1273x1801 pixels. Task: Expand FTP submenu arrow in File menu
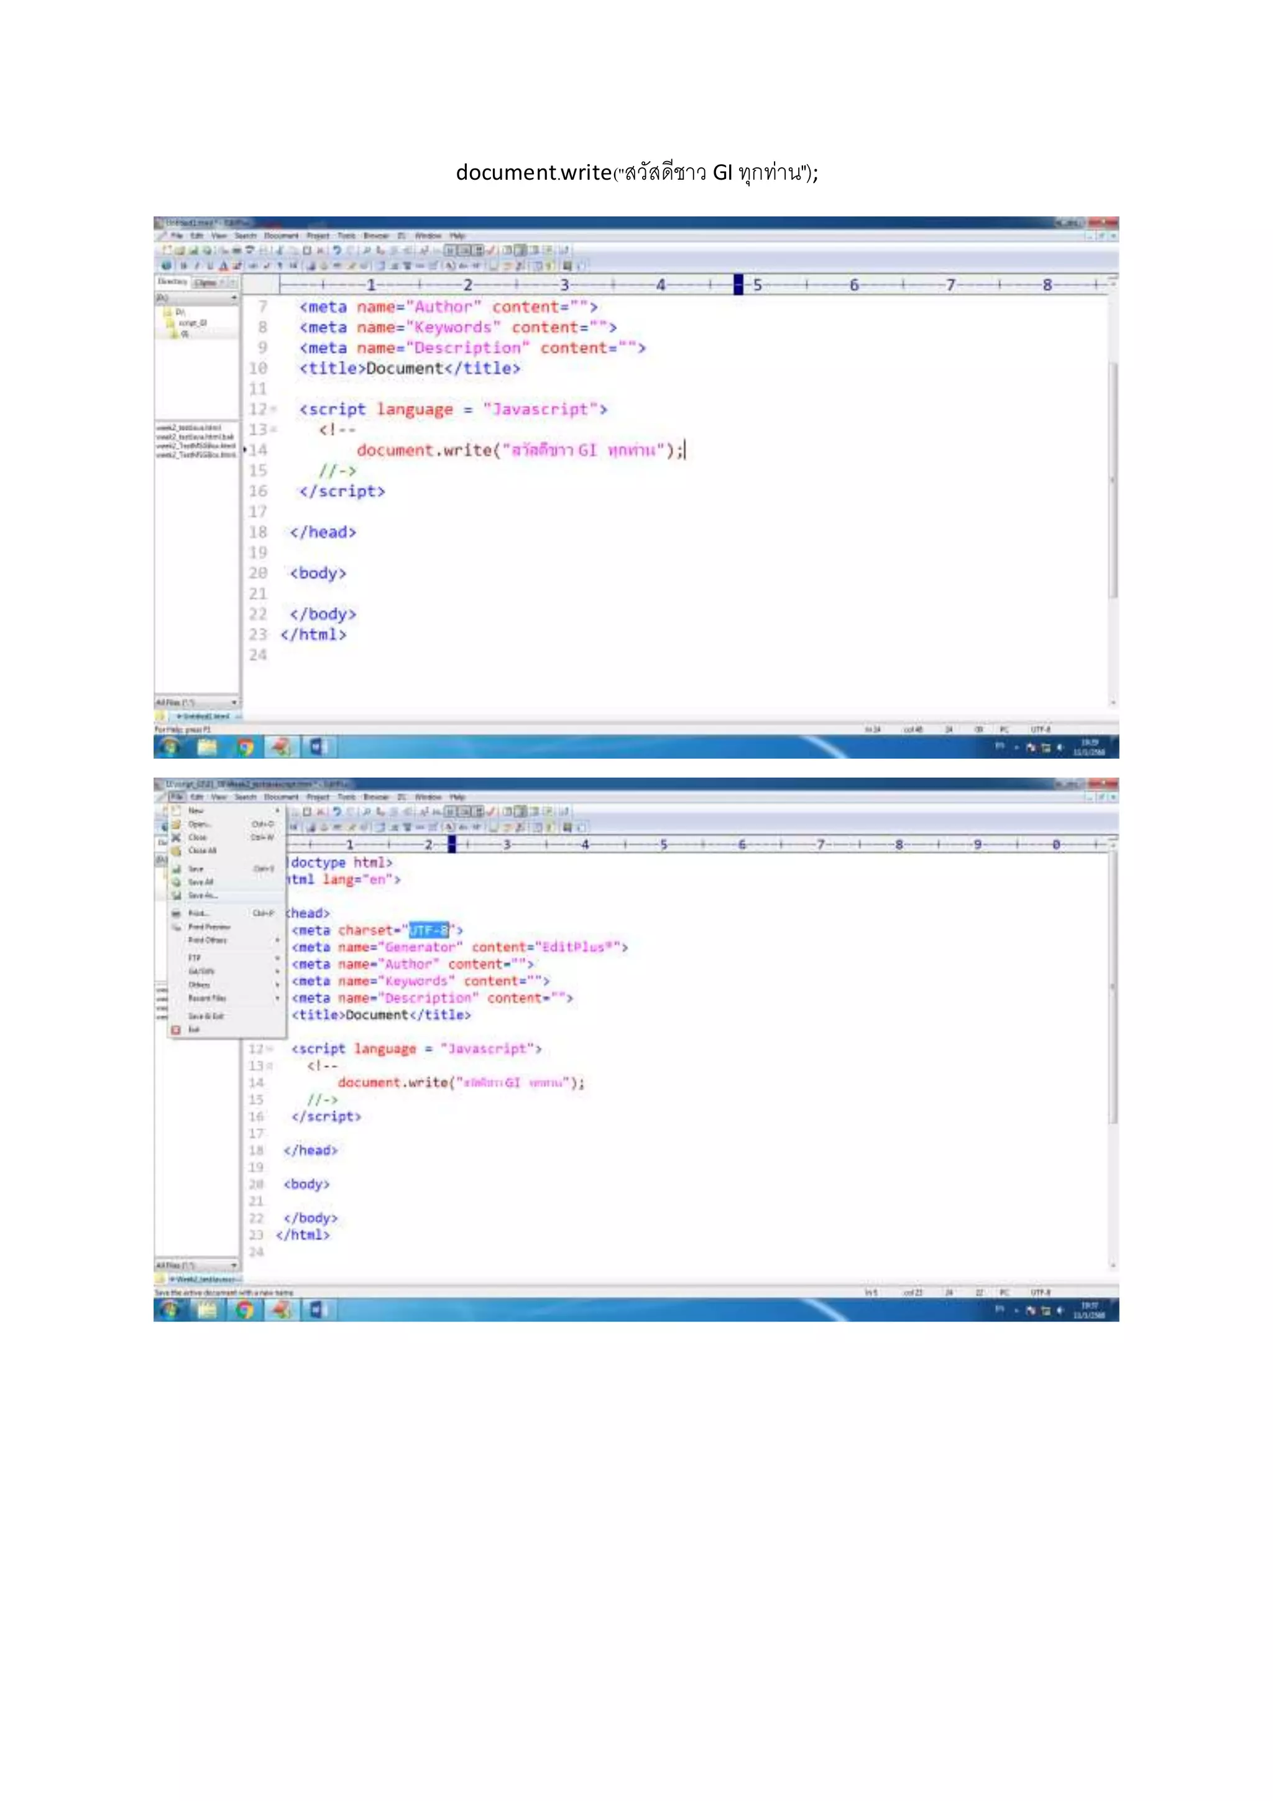click(277, 958)
